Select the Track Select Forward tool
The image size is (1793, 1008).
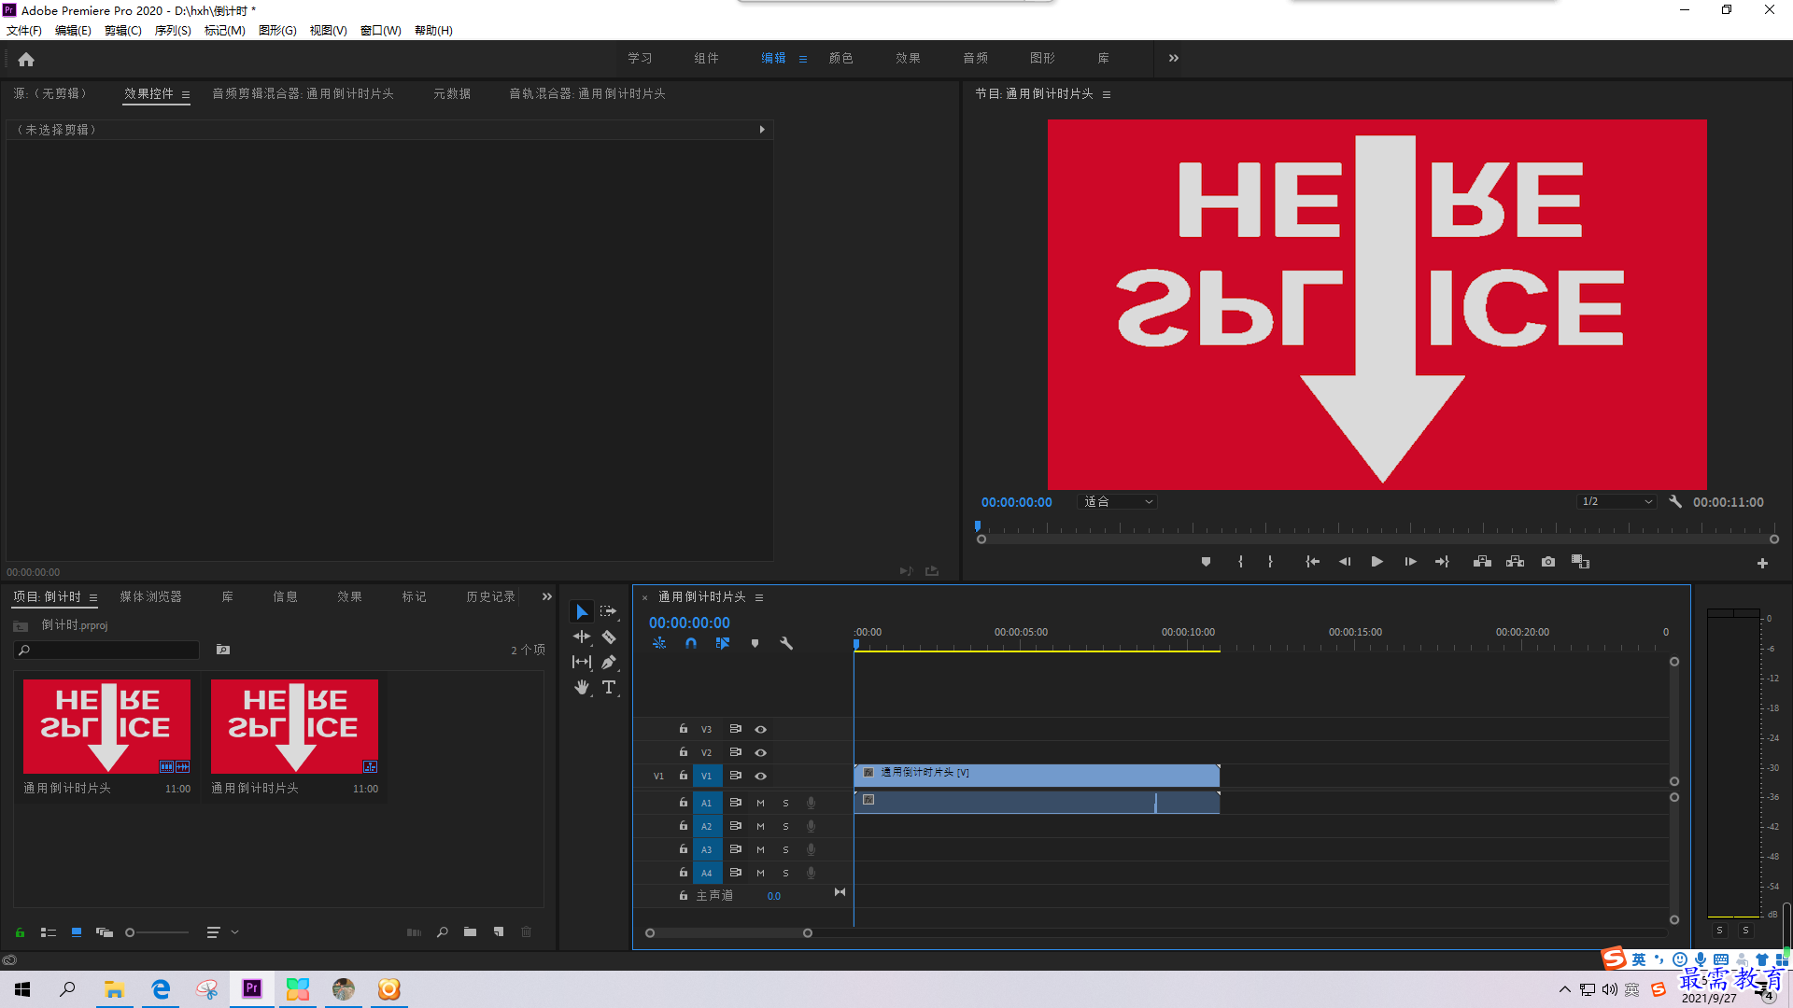(609, 611)
